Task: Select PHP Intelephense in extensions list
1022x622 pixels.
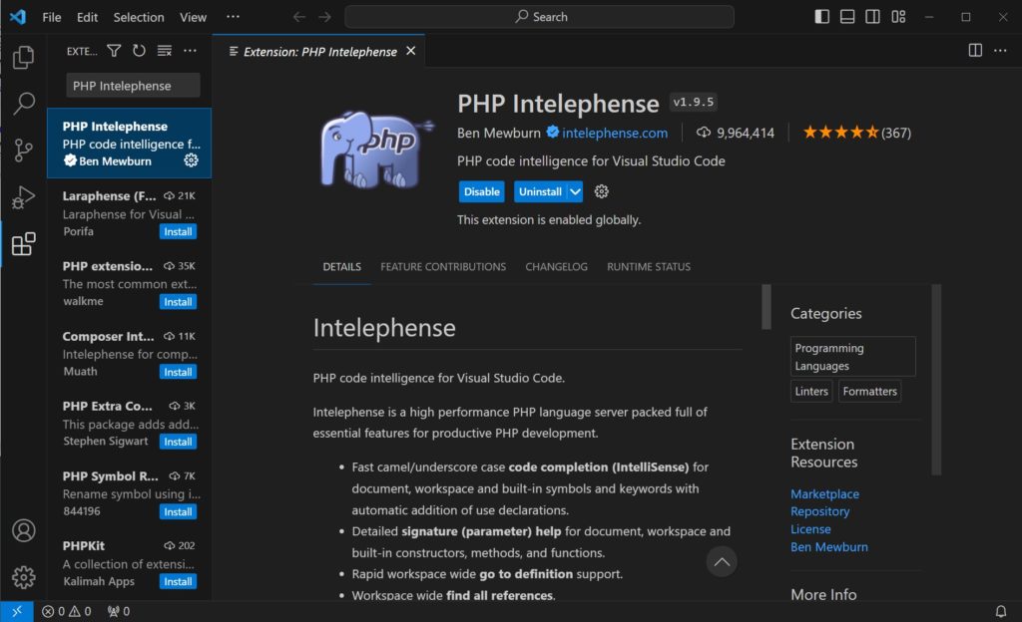Action: pos(129,144)
